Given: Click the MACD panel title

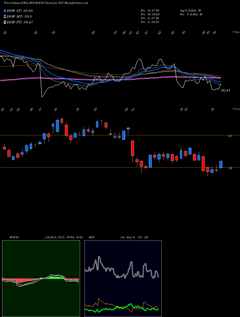Looking at the screenshot, I should tap(14, 237).
